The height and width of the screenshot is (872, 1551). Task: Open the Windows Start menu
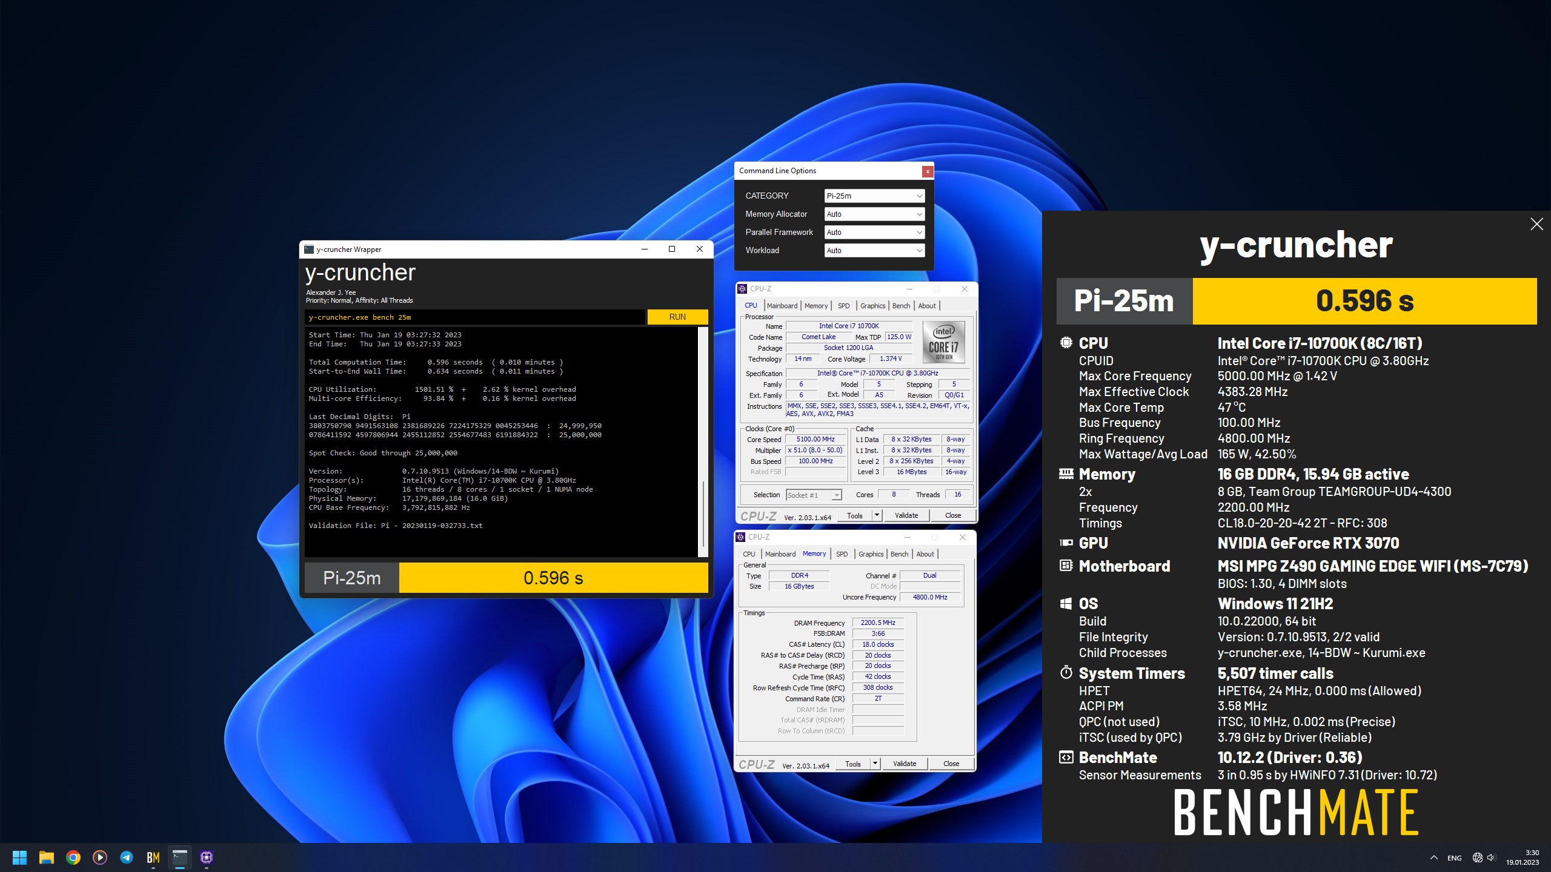point(19,857)
